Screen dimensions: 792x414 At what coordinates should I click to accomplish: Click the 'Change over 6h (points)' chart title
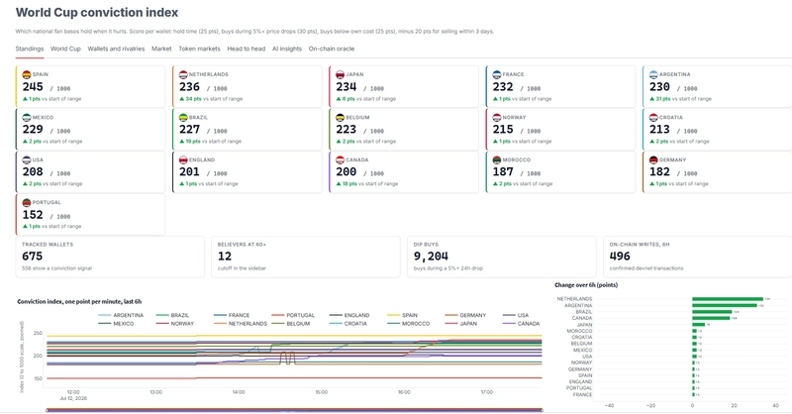click(x=586, y=285)
